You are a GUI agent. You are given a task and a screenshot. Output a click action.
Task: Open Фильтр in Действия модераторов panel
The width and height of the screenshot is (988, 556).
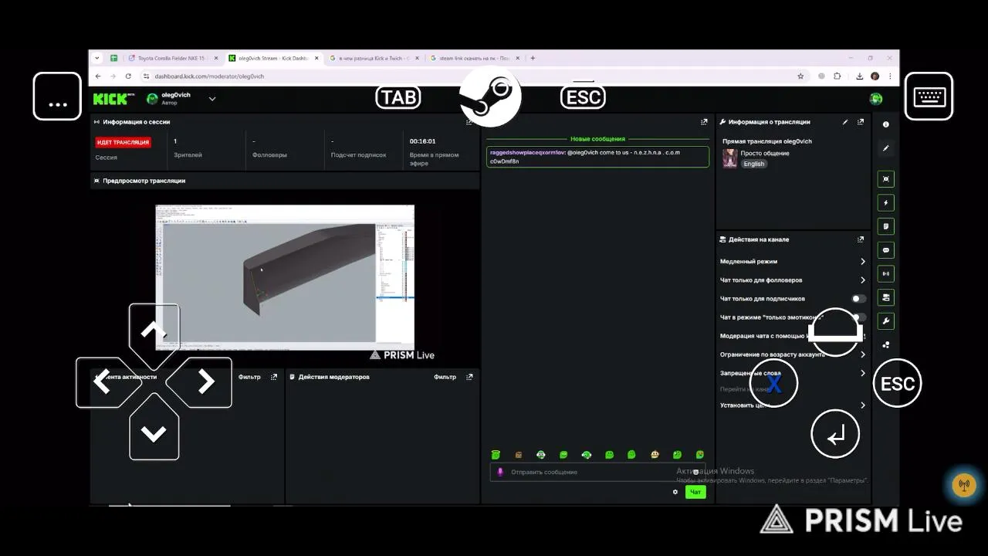(x=445, y=377)
